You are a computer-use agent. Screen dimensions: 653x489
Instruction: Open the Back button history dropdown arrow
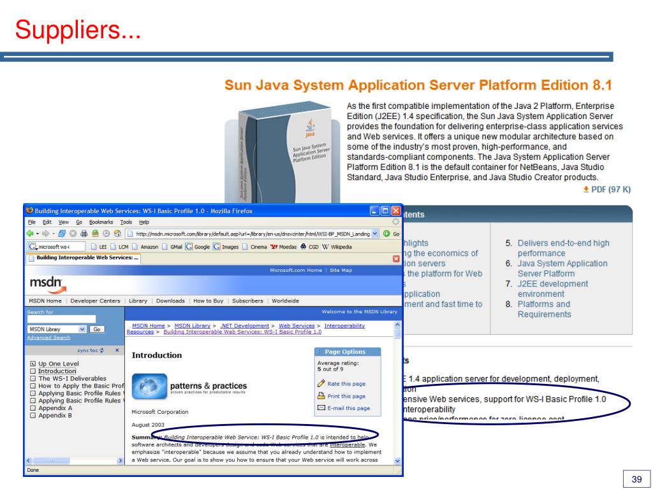pos(37,234)
